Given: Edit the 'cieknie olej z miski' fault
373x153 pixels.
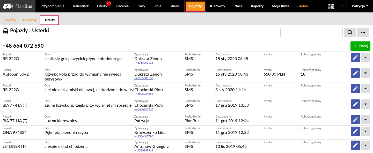Looking at the screenshot, I should click(x=355, y=89).
